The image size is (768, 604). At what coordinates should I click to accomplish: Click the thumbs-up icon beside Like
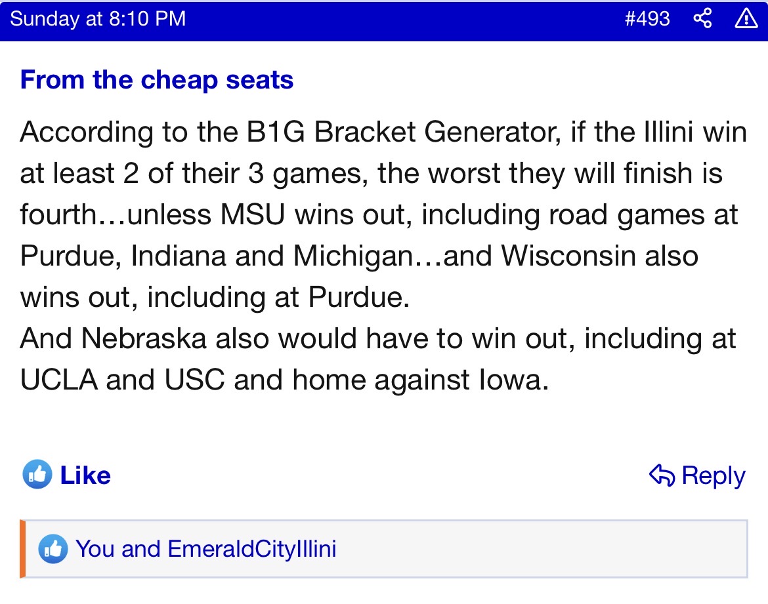37,475
